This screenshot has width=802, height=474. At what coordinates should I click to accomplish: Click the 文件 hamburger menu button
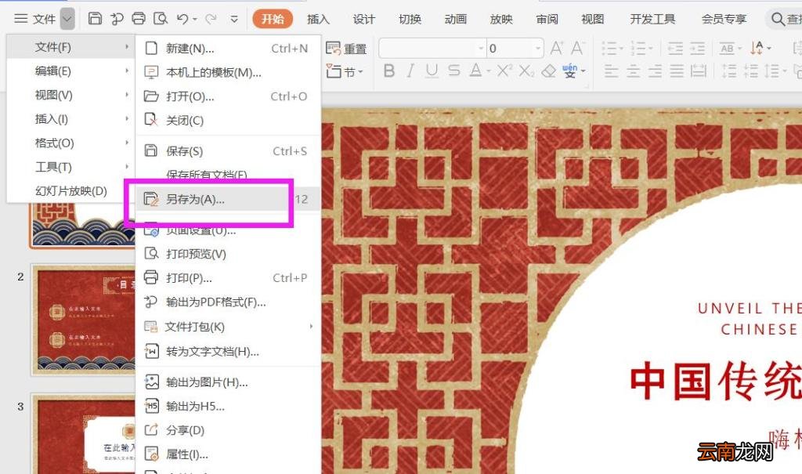[x=34, y=19]
